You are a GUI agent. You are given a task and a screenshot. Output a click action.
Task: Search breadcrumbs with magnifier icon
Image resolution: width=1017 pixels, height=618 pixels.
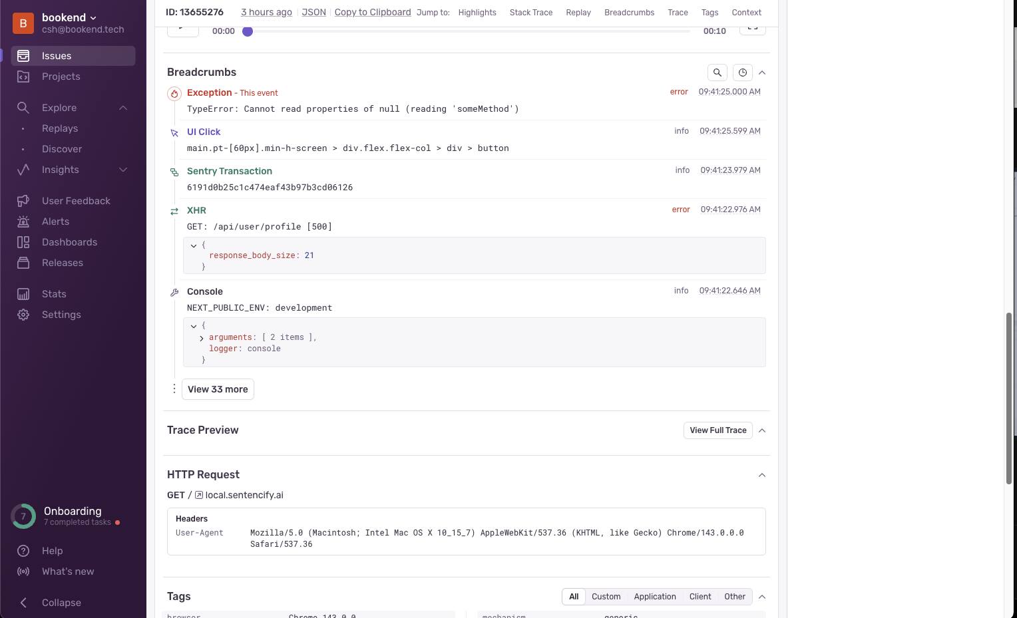[x=717, y=73]
